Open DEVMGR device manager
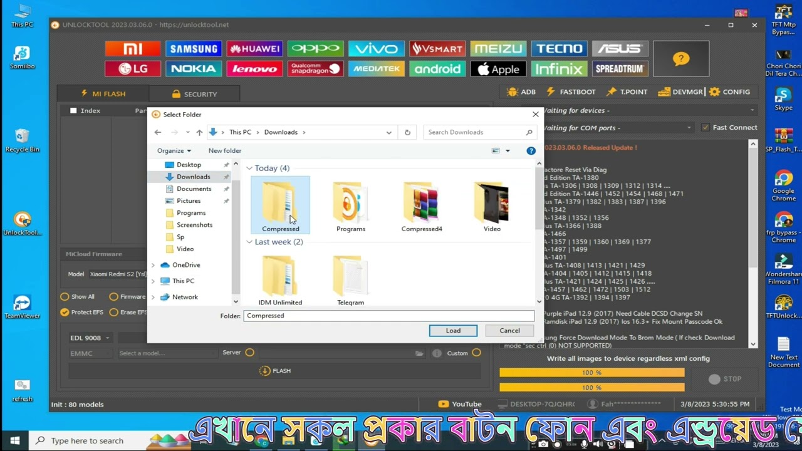The image size is (802, 451). point(680,92)
